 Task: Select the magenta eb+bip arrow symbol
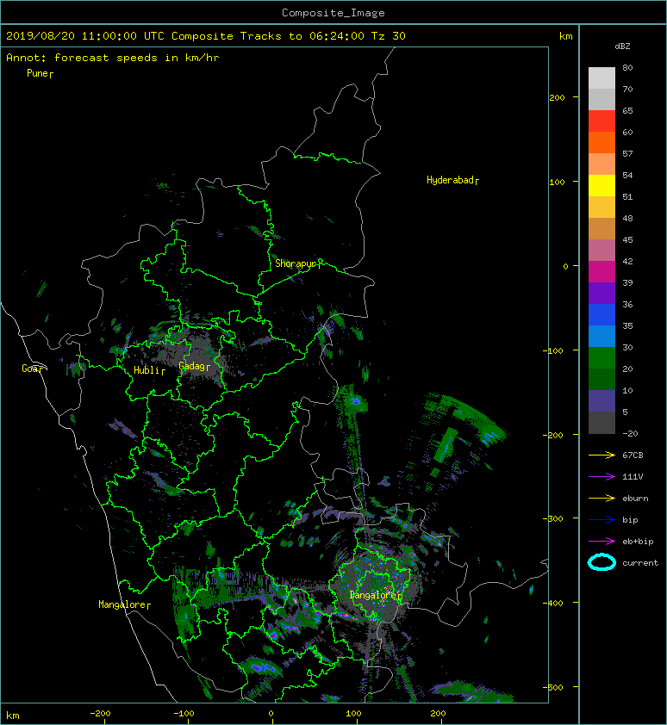[602, 542]
